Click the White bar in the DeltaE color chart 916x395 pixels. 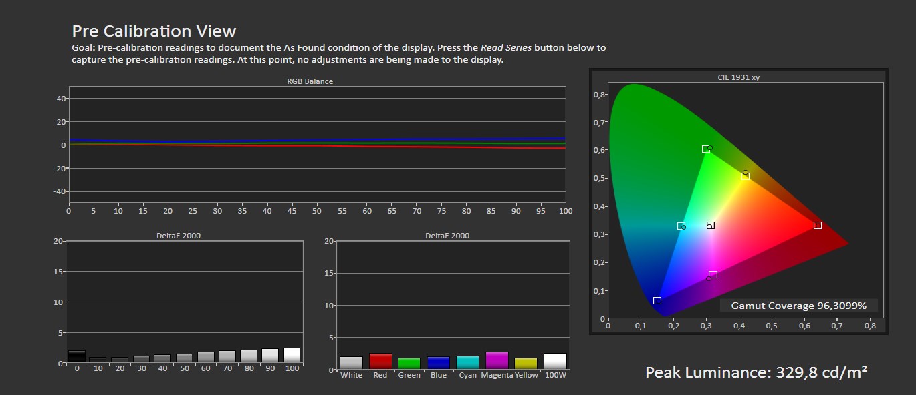[x=351, y=363]
